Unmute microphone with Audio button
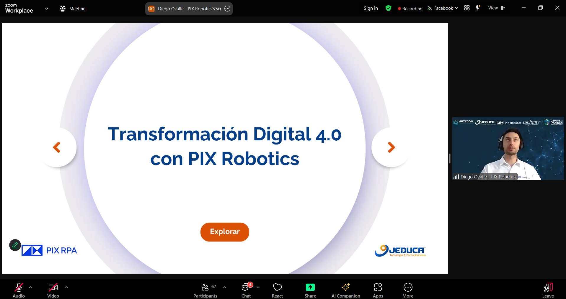566x299 pixels. pyautogui.click(x=19, y=290)
